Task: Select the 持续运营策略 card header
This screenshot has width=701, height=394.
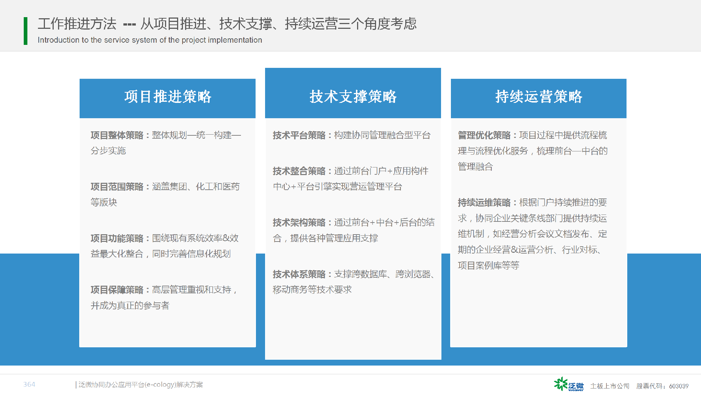Action: pyautogui.click(x=539, y=98)
